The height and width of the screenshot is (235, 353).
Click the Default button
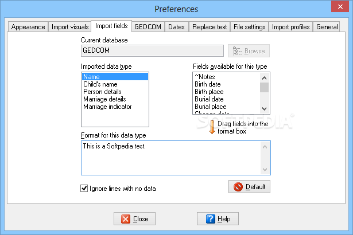click(x=249, y=187)
